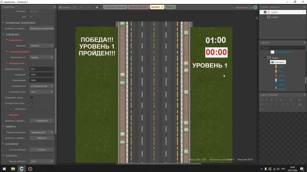Click the Максимальная скорость input field
The image size is (307, 172).
point(42,69)
